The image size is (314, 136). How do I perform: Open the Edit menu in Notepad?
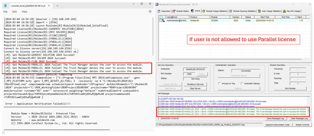point(15,12)
